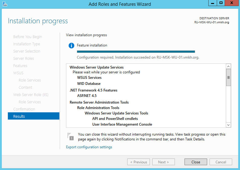Open the Export configuration settings link
Image resolution: width=240 pixels, height=170 pixels.
89,147
